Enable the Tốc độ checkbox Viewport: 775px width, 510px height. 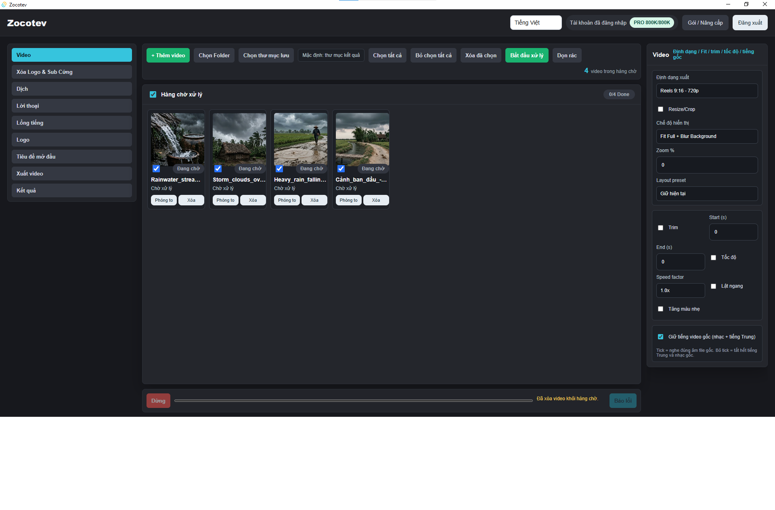tap(713, 257)
